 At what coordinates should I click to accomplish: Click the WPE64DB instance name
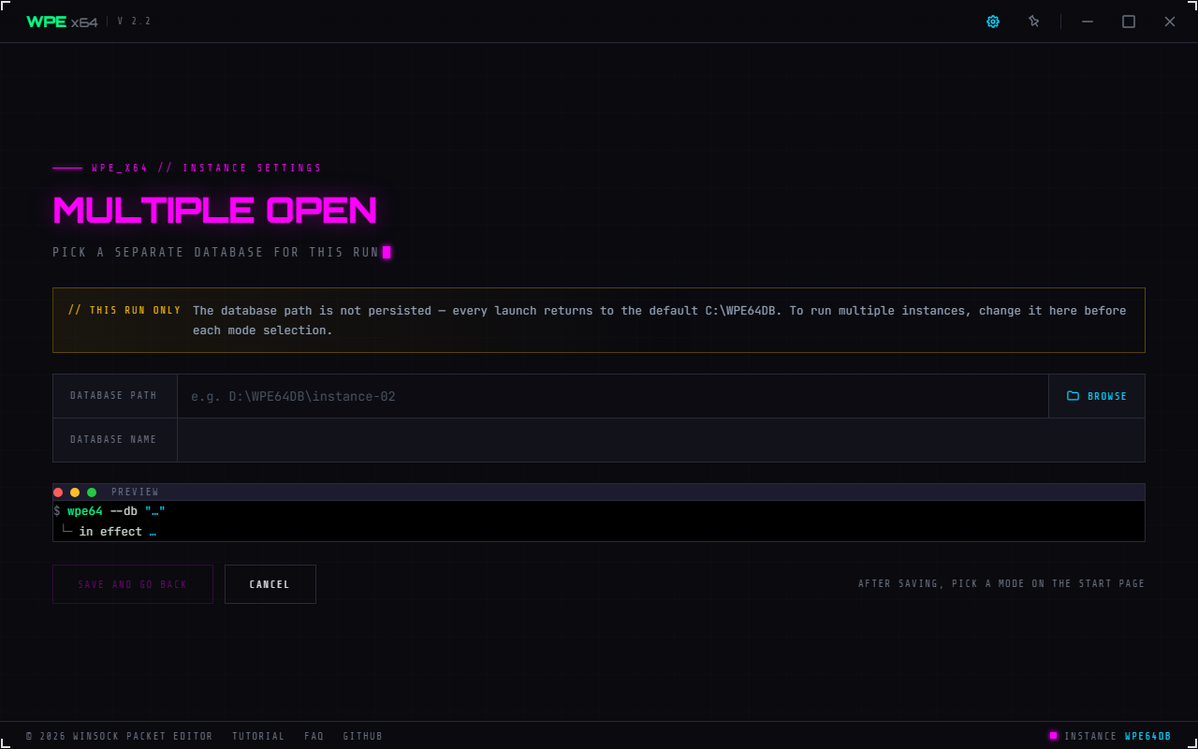pos(1148,737)
